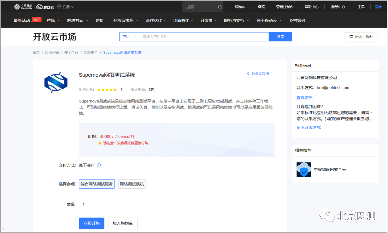Open 最新活动 HOT menu item

coord(27,20)
